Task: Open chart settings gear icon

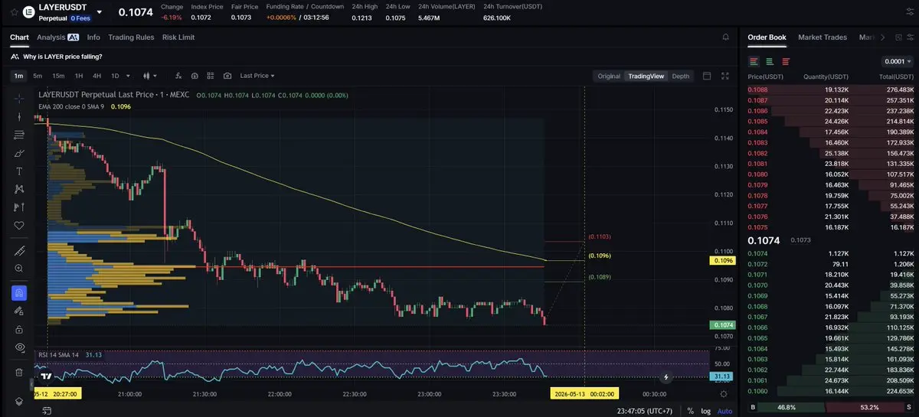Action: pos(724,393)
